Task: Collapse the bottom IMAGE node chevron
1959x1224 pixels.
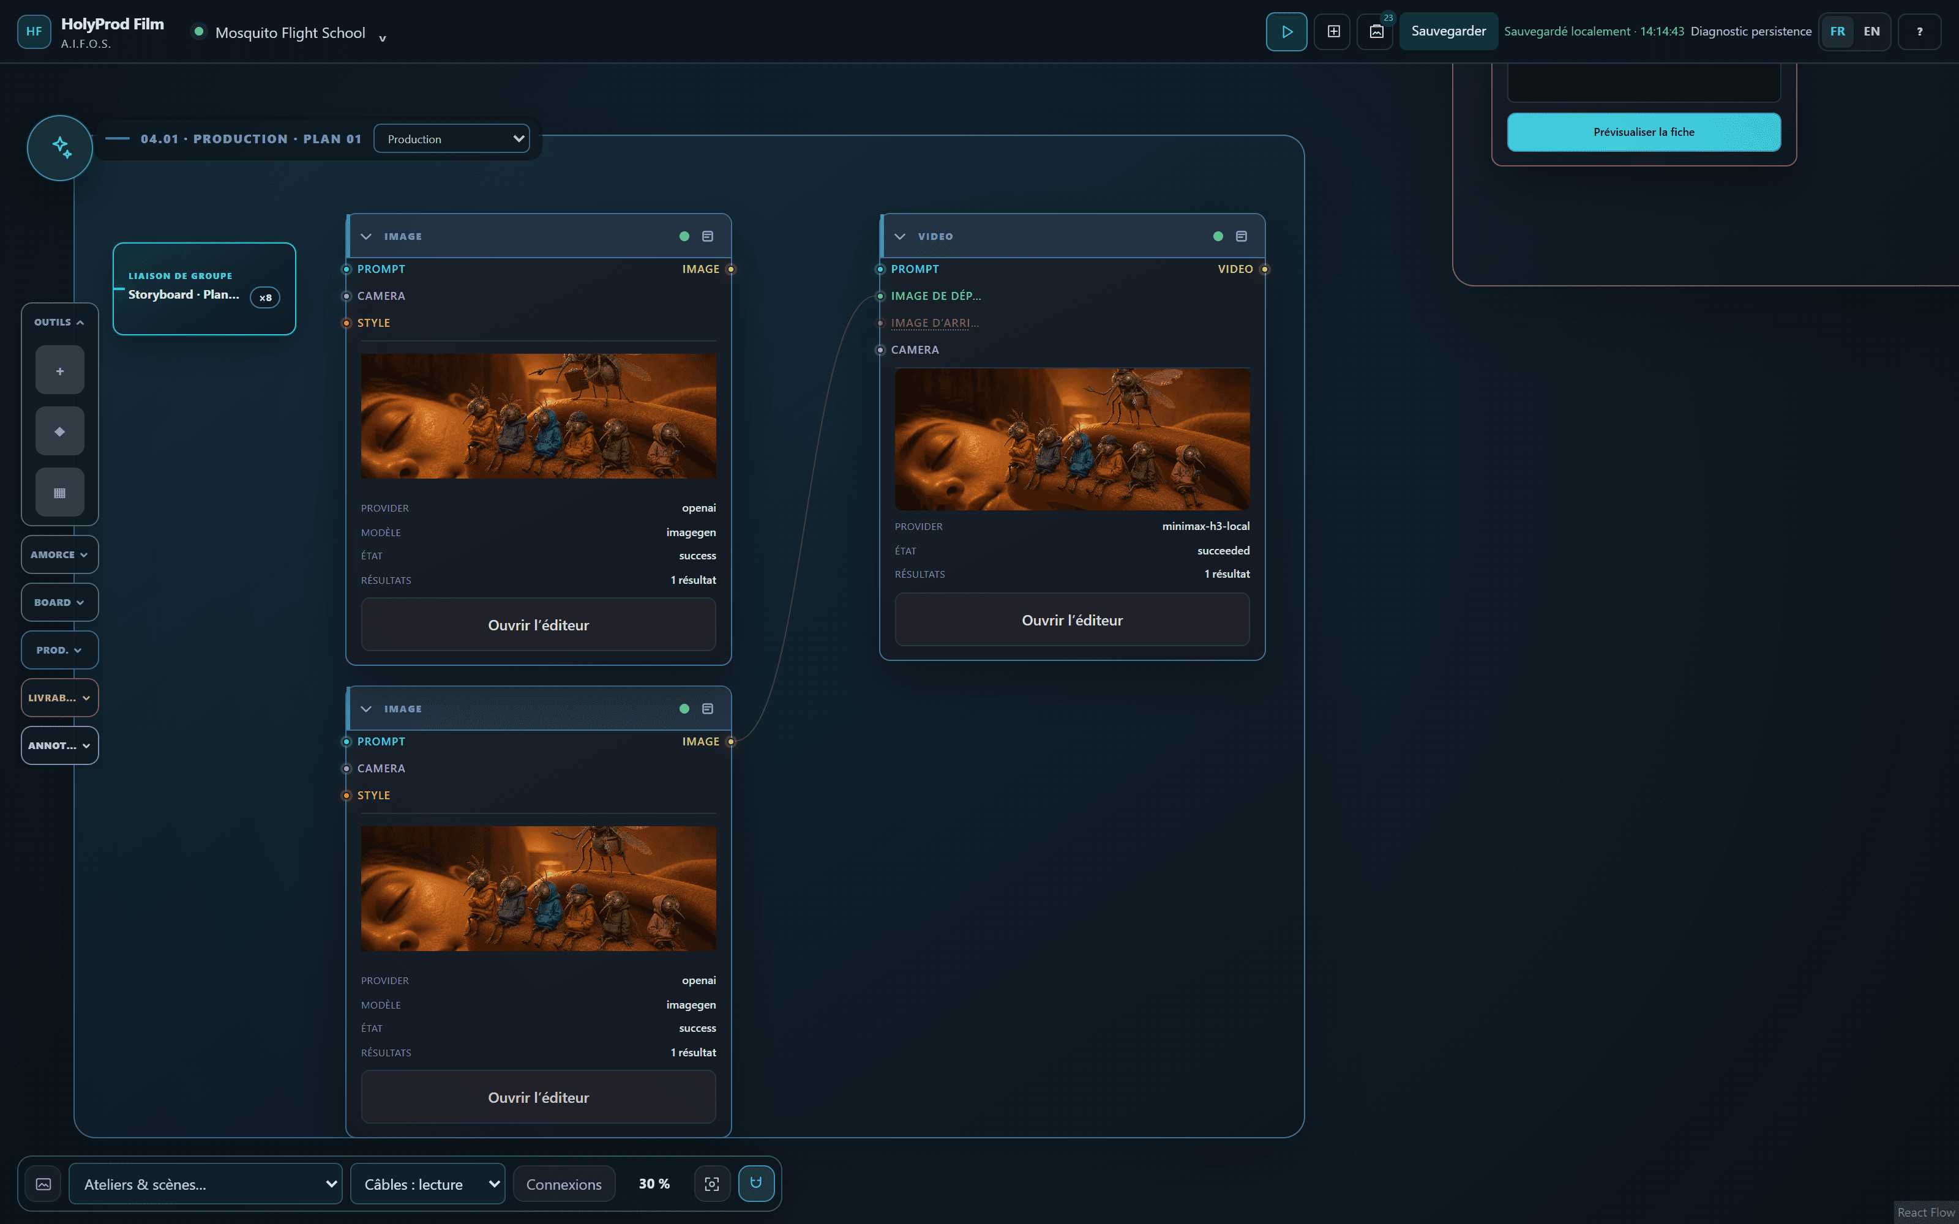Action: (x=366, y=708)
